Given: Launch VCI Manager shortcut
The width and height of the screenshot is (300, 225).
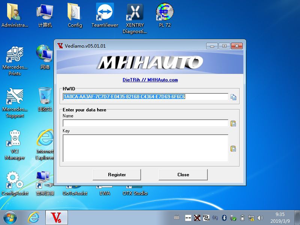Looking at the screenshot, I should [x=15, y=145].
